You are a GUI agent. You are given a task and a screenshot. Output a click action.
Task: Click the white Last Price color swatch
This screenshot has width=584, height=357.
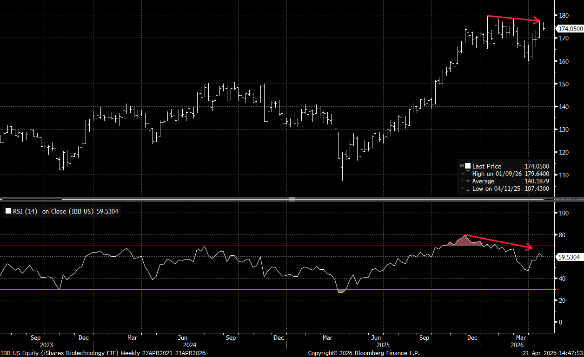(467, 166)
